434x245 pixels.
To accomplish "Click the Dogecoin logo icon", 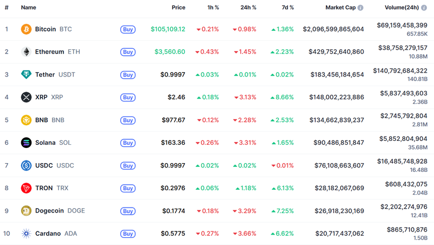I will tap(26, 211).
